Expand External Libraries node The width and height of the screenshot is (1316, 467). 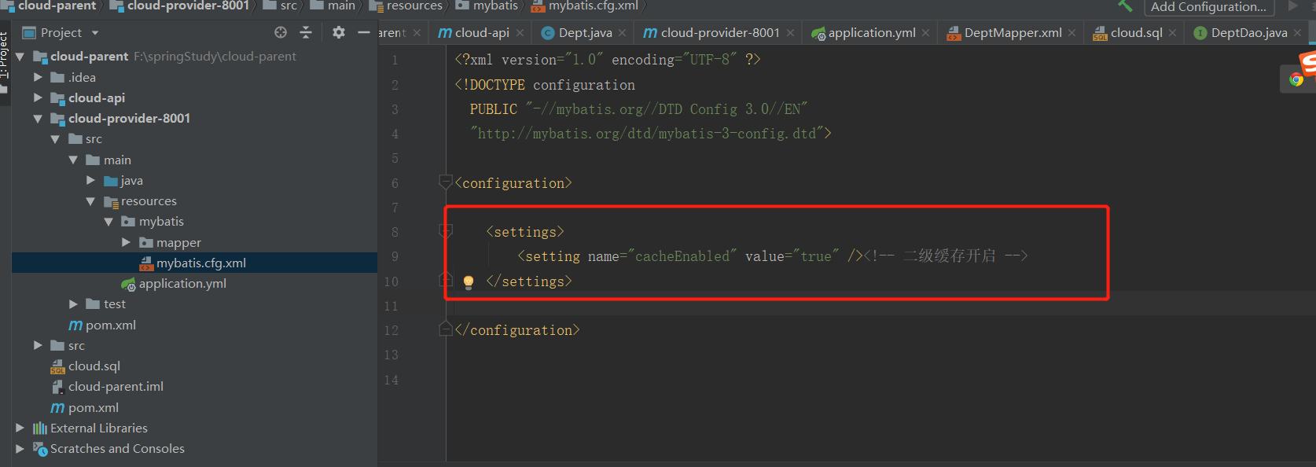(x=20, y=428)
